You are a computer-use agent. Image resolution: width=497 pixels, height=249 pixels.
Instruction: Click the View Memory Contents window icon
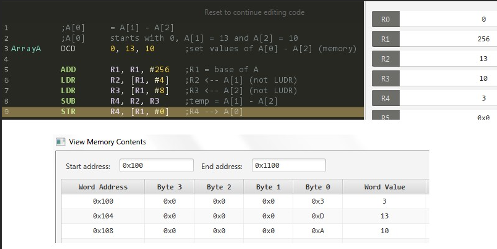[61, 142]
